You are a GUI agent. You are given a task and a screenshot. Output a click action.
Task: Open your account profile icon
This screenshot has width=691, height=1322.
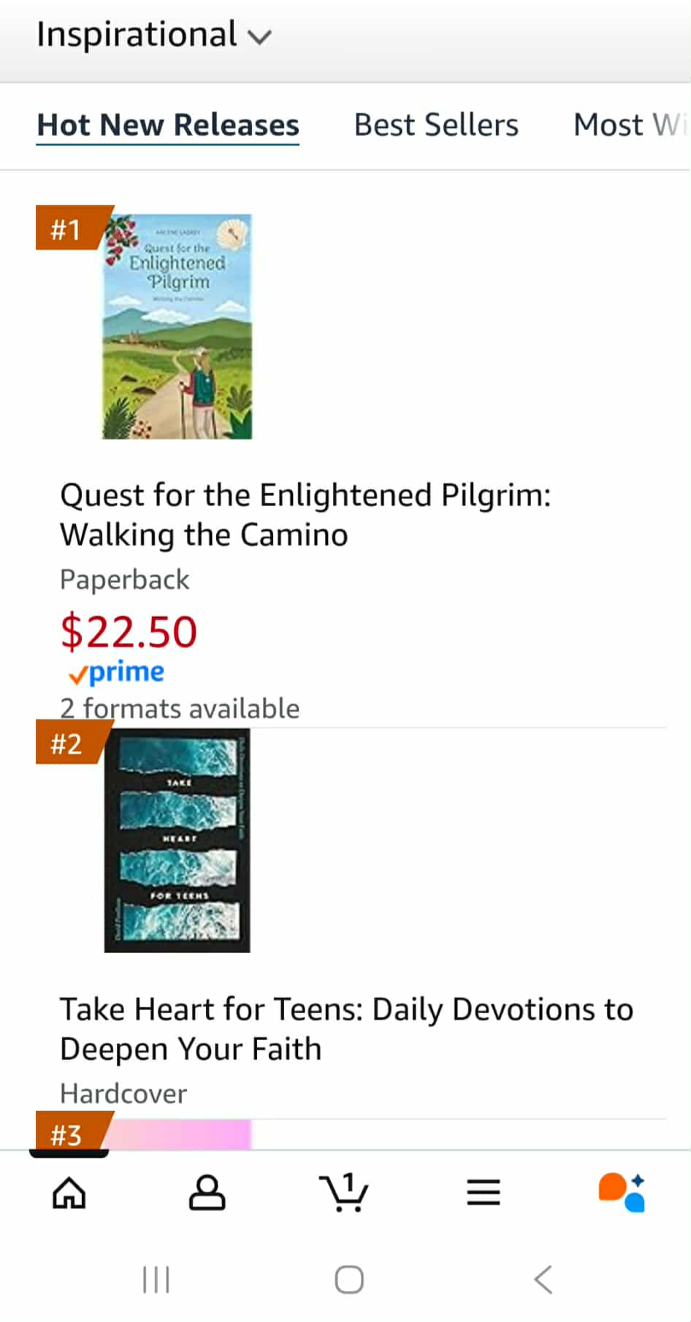(x=207, y=1192)
